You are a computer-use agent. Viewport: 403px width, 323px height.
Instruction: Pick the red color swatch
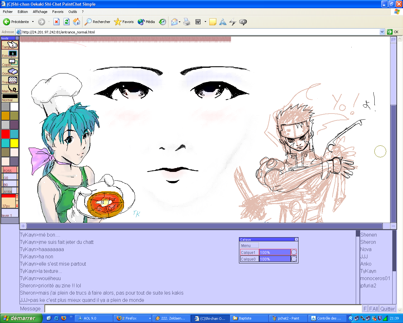5,134
